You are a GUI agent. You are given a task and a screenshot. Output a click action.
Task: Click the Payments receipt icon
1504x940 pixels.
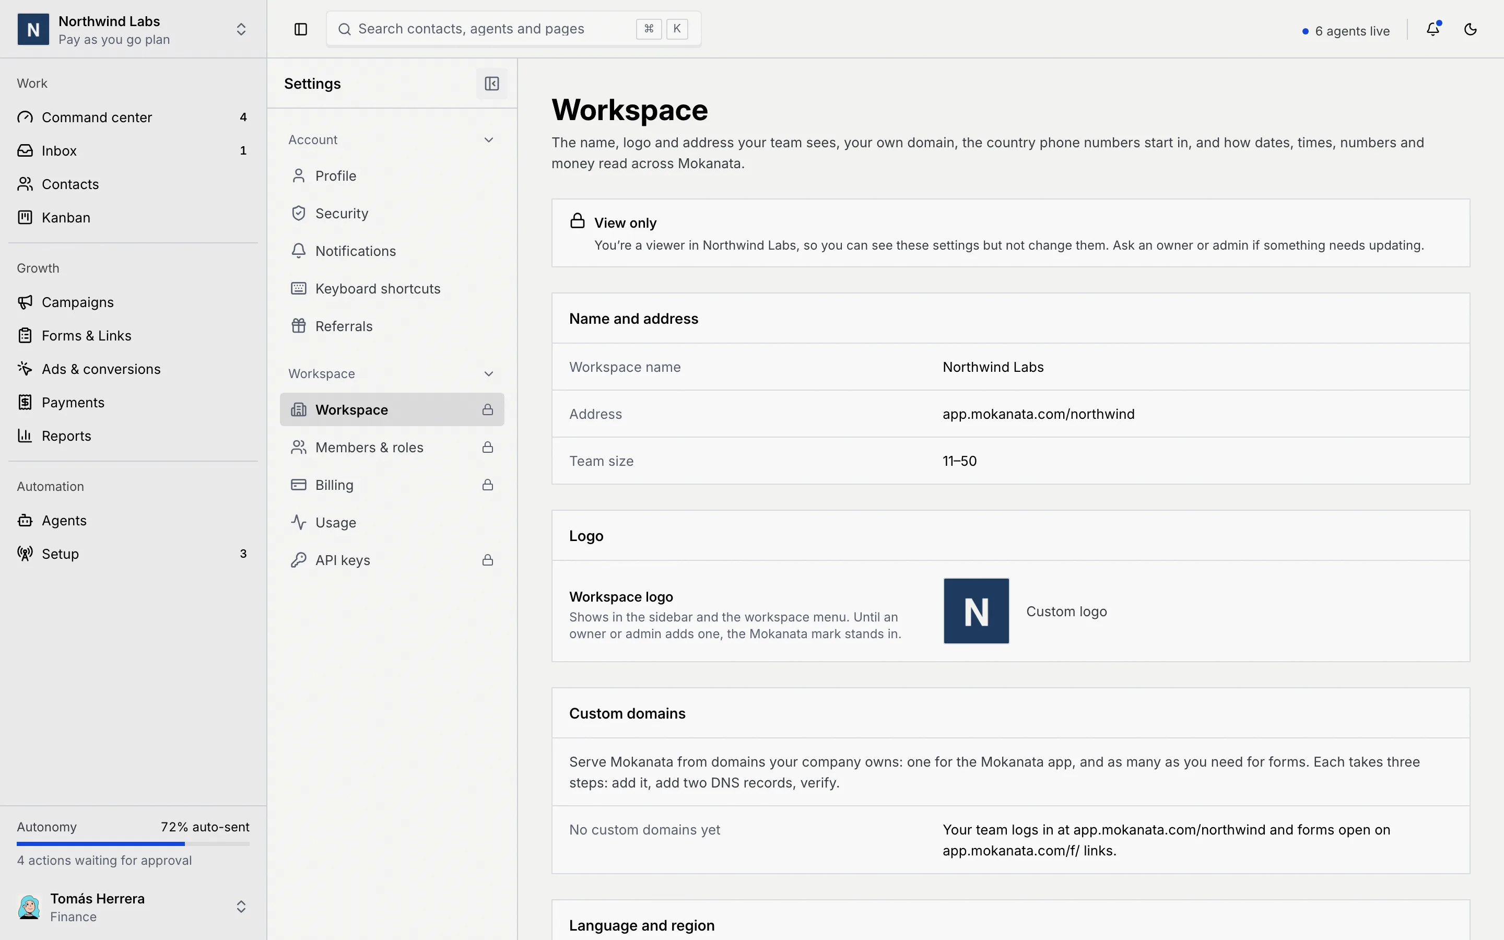[25, 403]
